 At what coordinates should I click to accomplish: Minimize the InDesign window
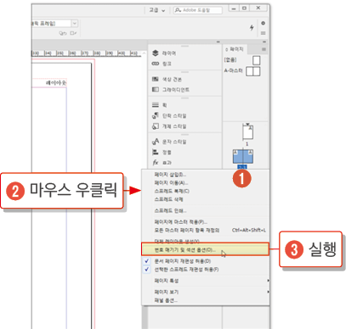pyautogui.click(x=234, y=8)
